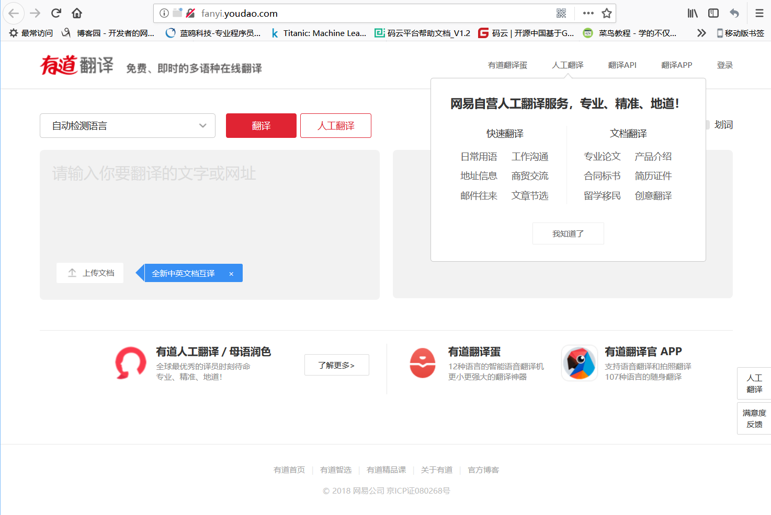
Task: Open 关于有道 footer link
Action: (437, 470)
